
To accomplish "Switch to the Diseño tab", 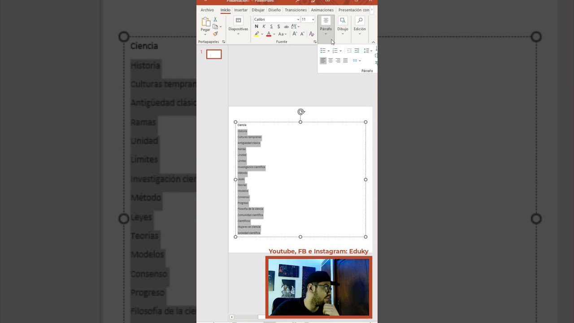I will click(274, 10).
